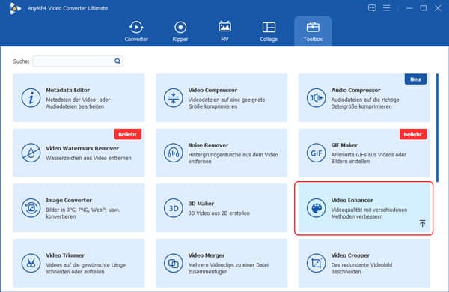Click the Video Enhancer palette icon

[316, 208]
